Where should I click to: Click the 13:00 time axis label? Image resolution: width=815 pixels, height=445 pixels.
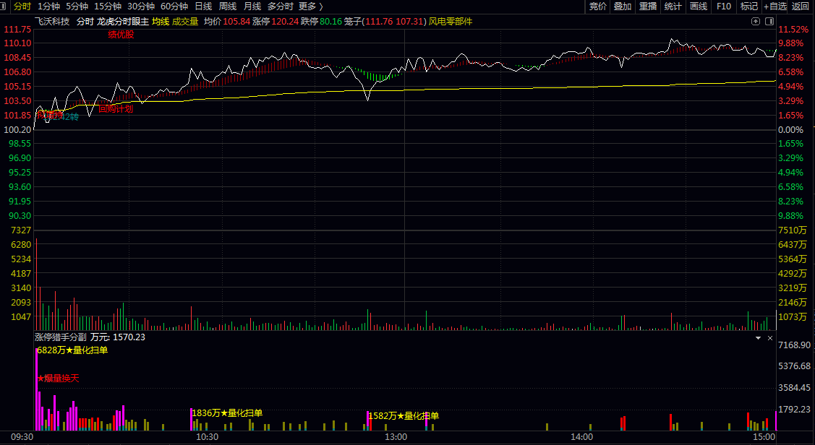pyautogui.click(x=396, y=437)
